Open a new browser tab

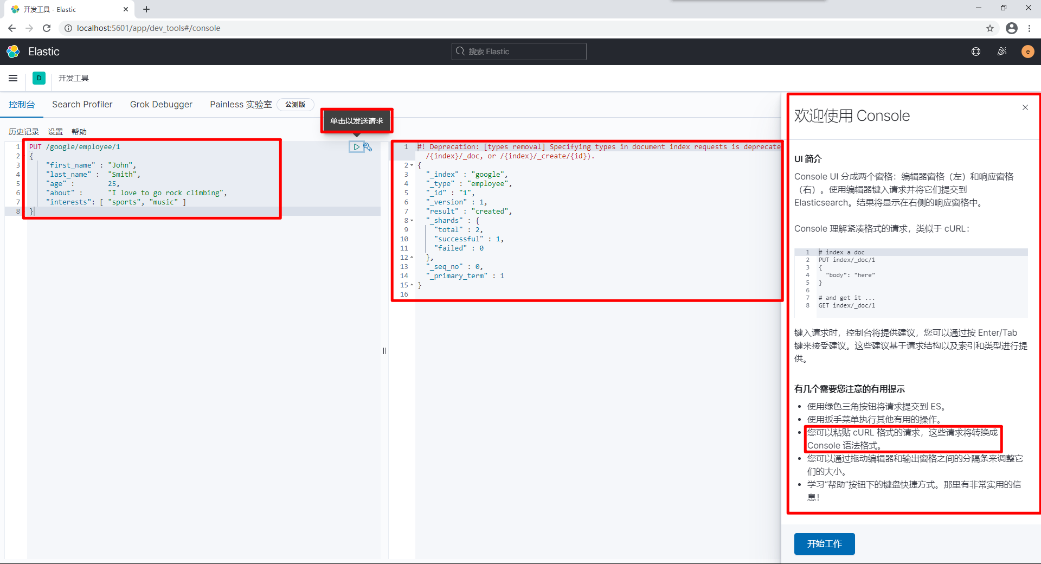click(x=146, y=9)
